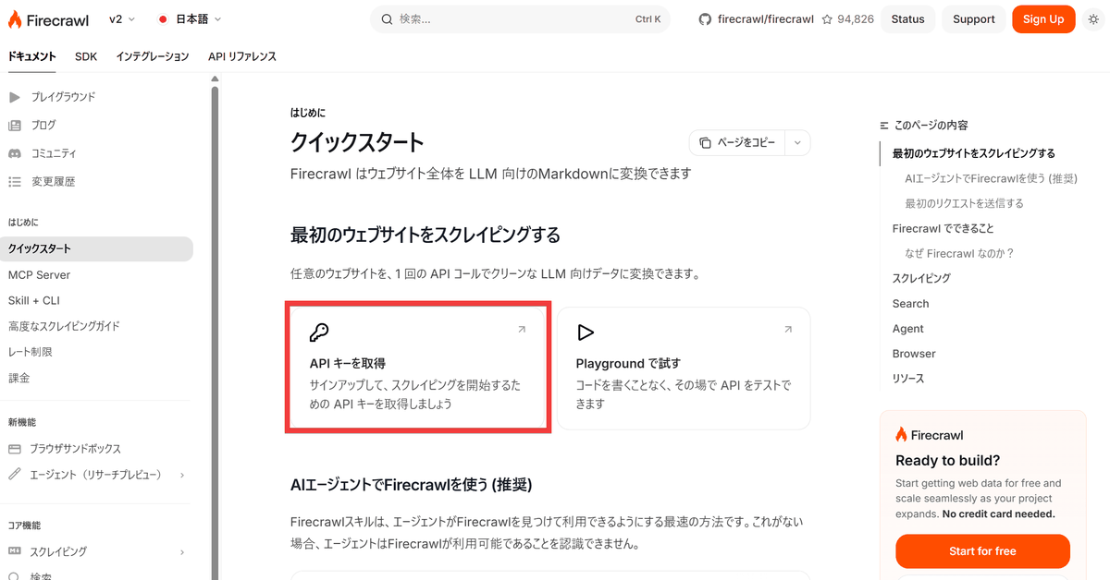Expand the エージェント（リサーチプレビュー） sidebar item
This screenshot has height=580, width=1110.
[181, 475]
